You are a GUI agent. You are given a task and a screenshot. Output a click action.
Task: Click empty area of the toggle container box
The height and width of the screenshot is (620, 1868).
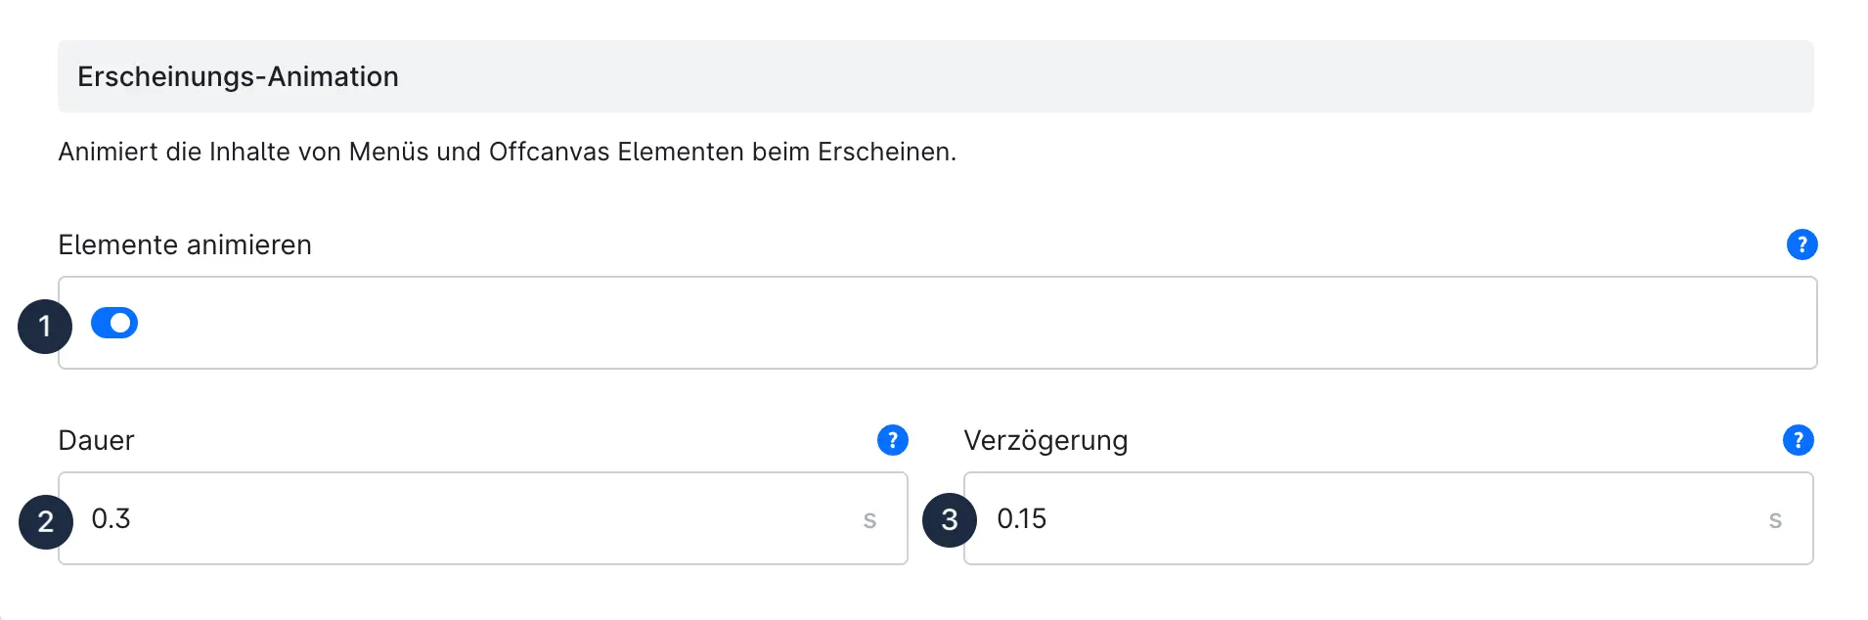978,323
